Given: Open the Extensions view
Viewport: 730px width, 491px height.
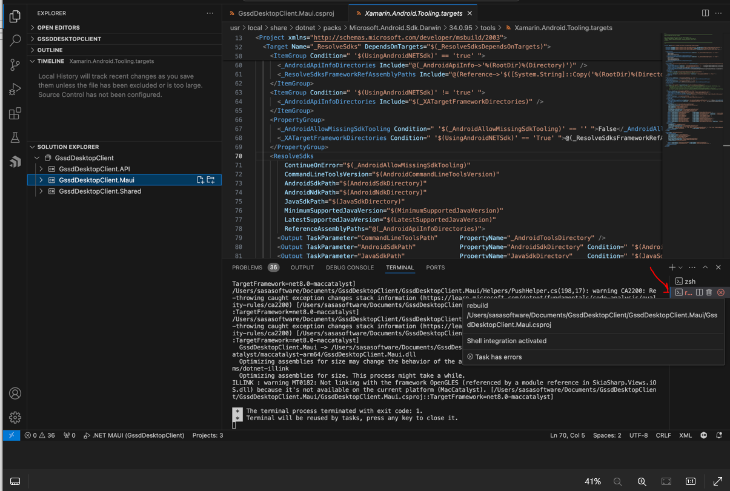Looking at the screenshot, I should pyautogui.click(x=15, y=114).
